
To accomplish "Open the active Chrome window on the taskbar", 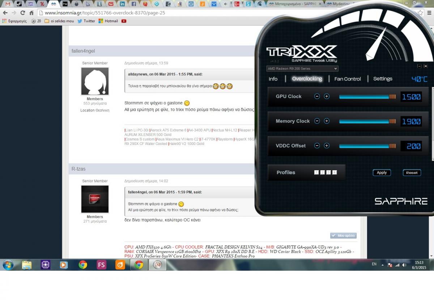I will pyautogui.click(x=139, y=265).
